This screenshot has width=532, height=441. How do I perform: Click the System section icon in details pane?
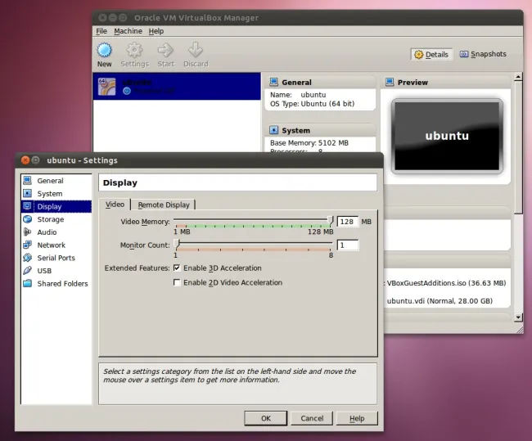tap(273, 130)
